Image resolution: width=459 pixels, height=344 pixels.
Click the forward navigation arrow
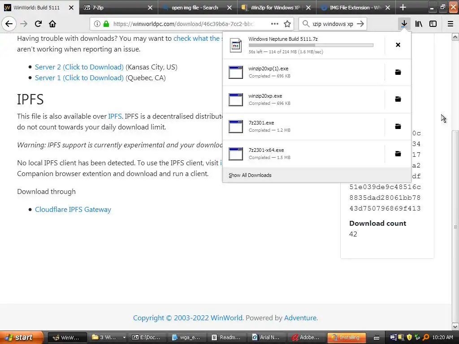(x=24, y=24)
